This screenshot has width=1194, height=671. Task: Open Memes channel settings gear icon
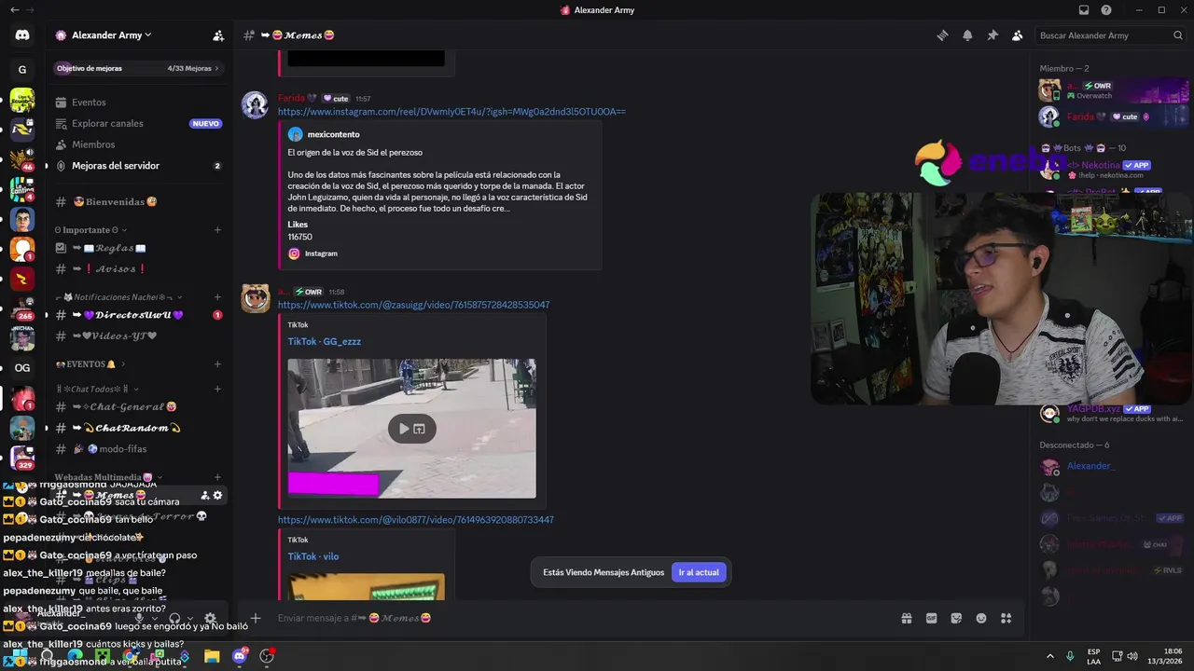point(218,495)
